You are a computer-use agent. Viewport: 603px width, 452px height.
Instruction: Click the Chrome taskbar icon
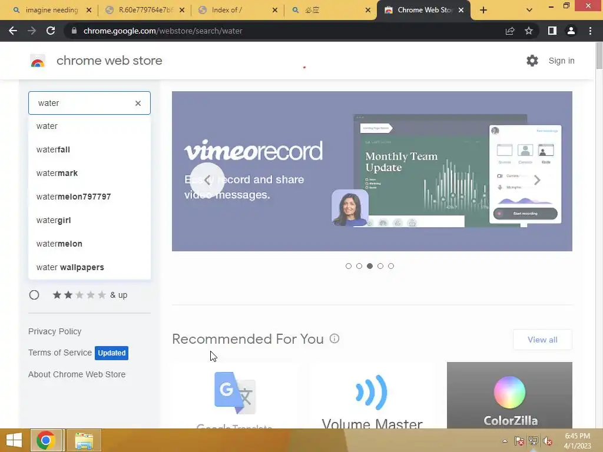point(46,440)
